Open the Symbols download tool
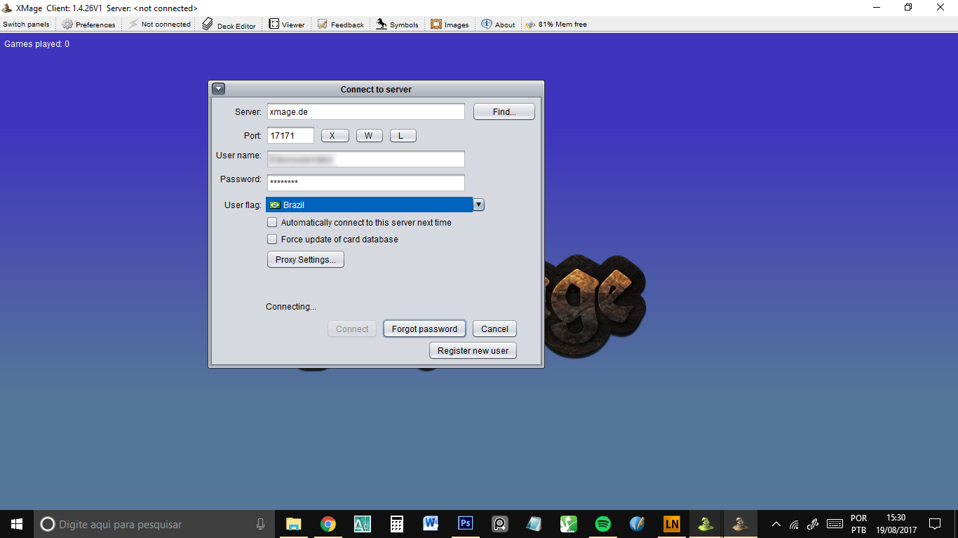 pyautogui.click(x=397, y=25)
